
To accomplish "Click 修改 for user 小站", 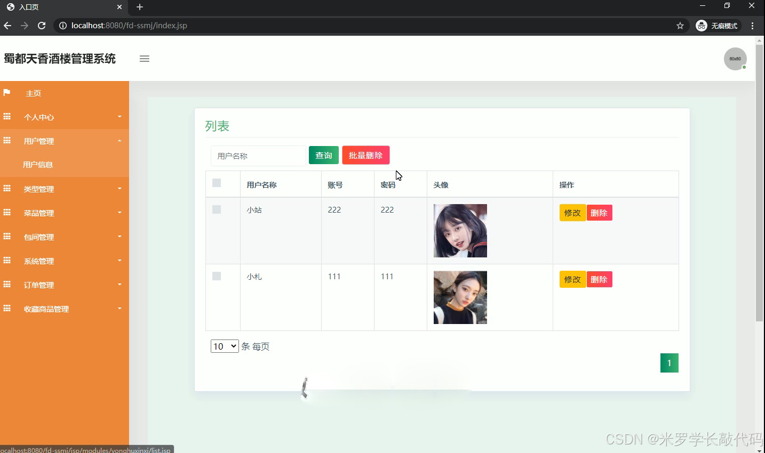I will point(572,213).
